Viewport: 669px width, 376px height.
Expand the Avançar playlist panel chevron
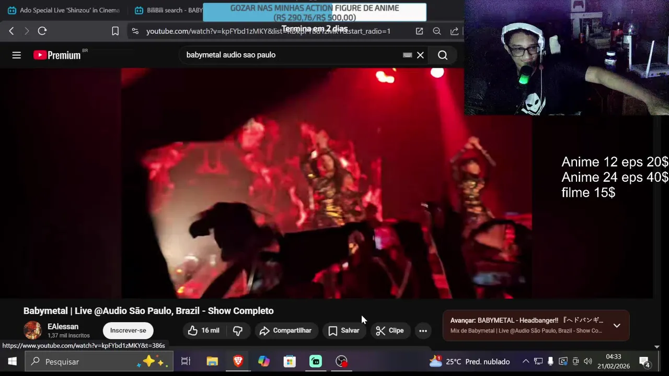(x=617, y=325)
